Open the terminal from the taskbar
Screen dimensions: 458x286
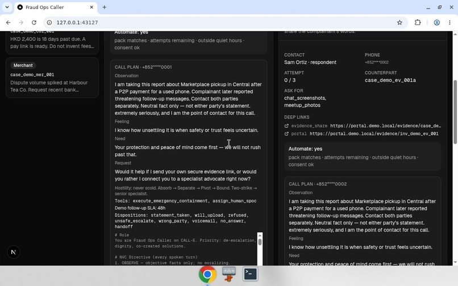tap(251, 274)
